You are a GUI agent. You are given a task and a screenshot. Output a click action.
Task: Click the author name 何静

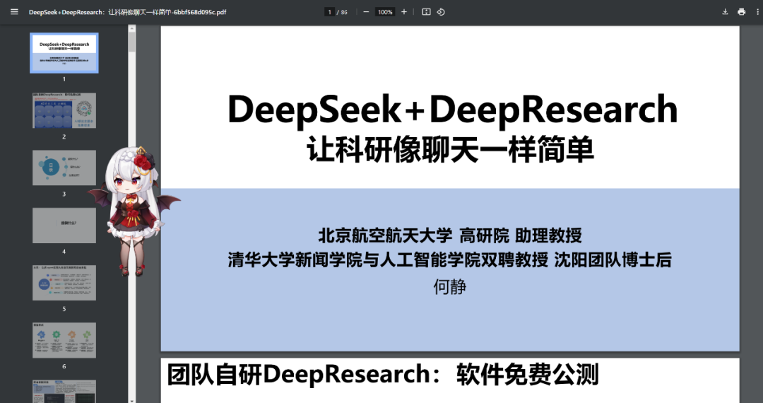450,286
